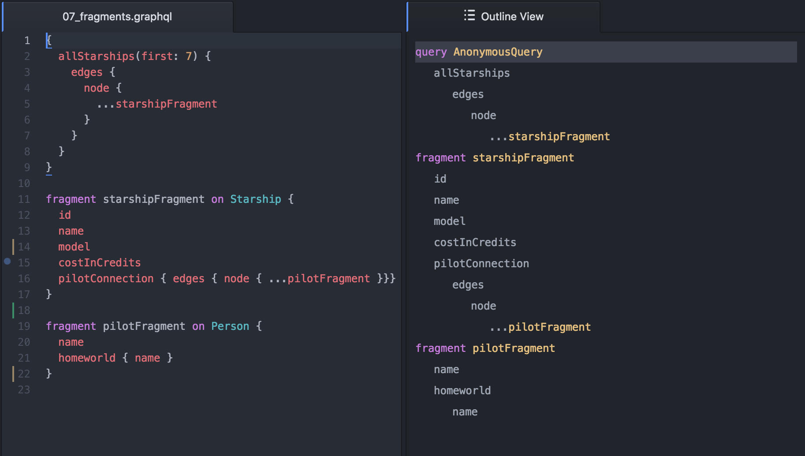Click the breakpoint dot on line 15
Image resolution: width=805 pixels, height=456 pixels.
coord(7,261)
